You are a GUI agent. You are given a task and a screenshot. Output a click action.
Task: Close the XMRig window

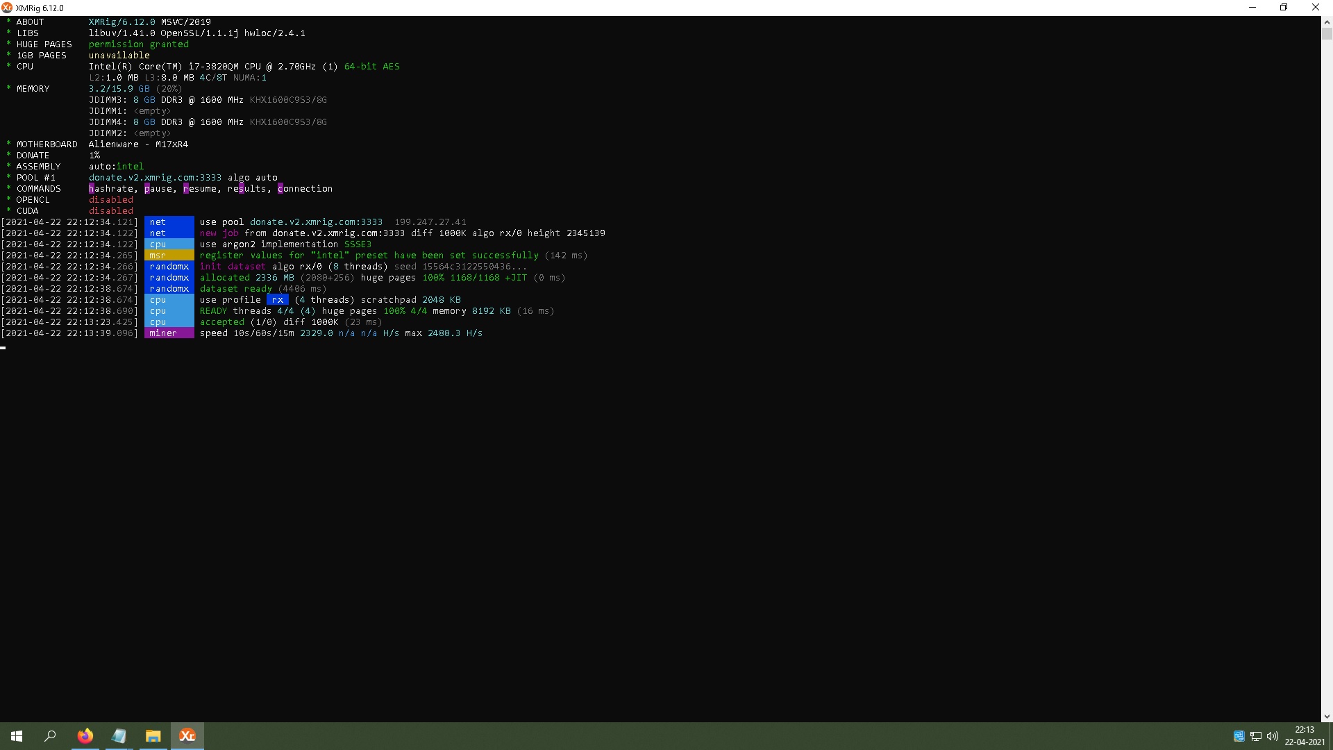pyautogui.click(x=1315, y=8)
